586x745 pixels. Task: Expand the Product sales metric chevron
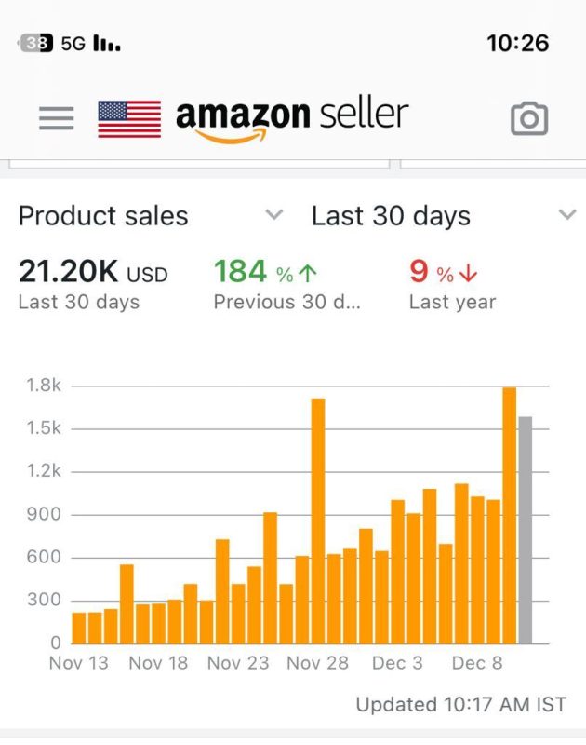273,215
